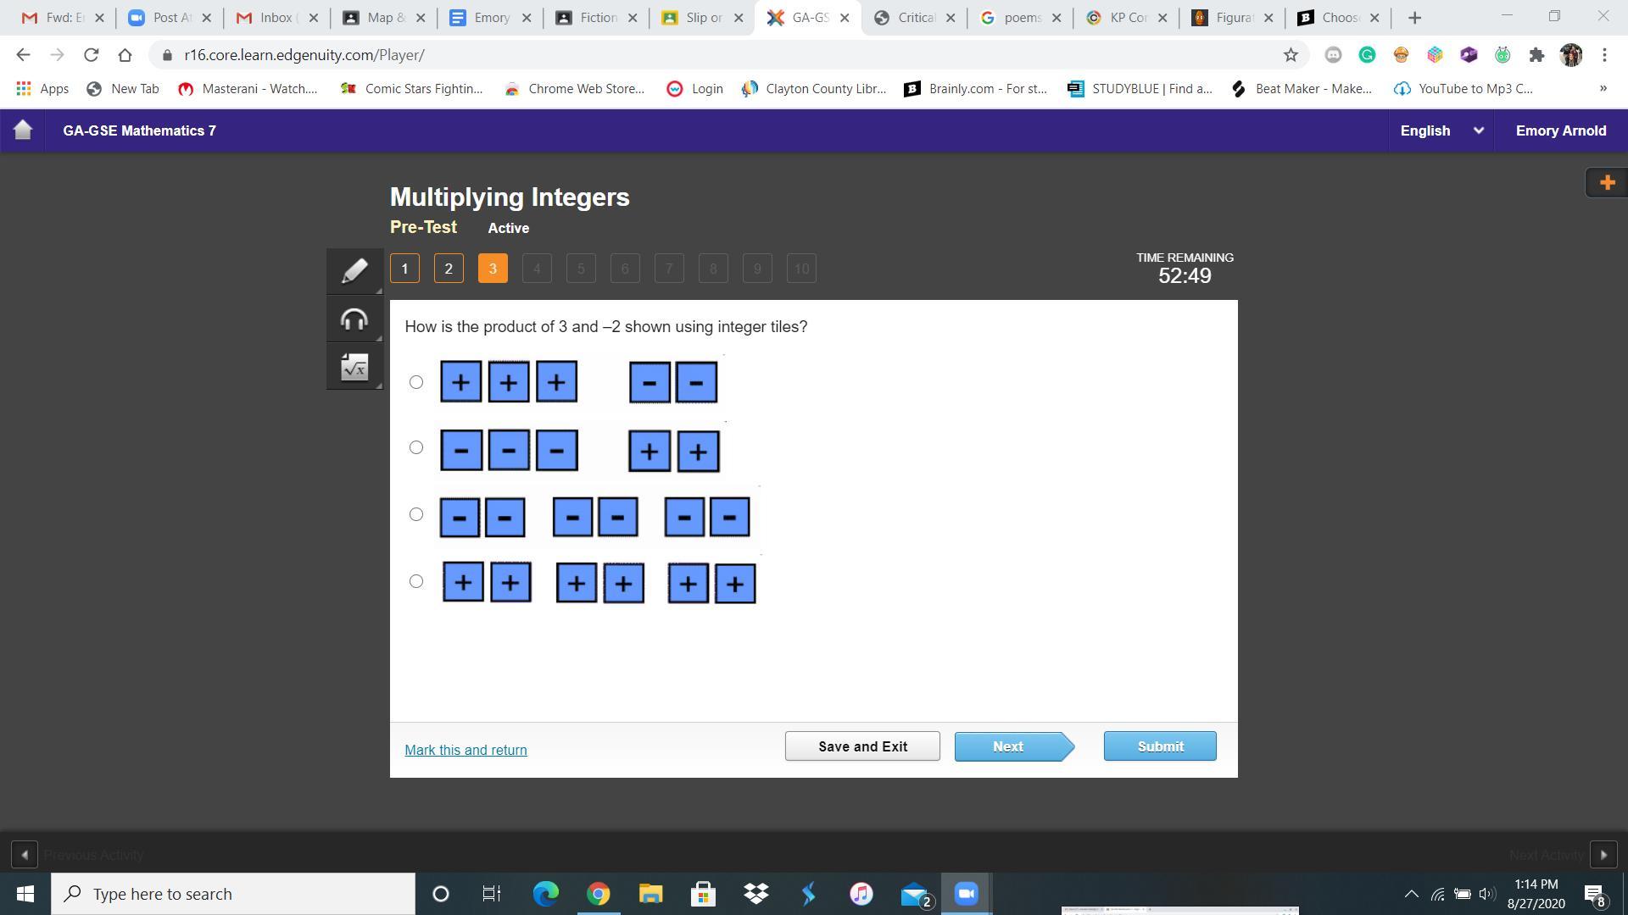The width and height of the screenshot is (1628, 915).
Task: Go to question 2 tab
Action: (449, 269)
